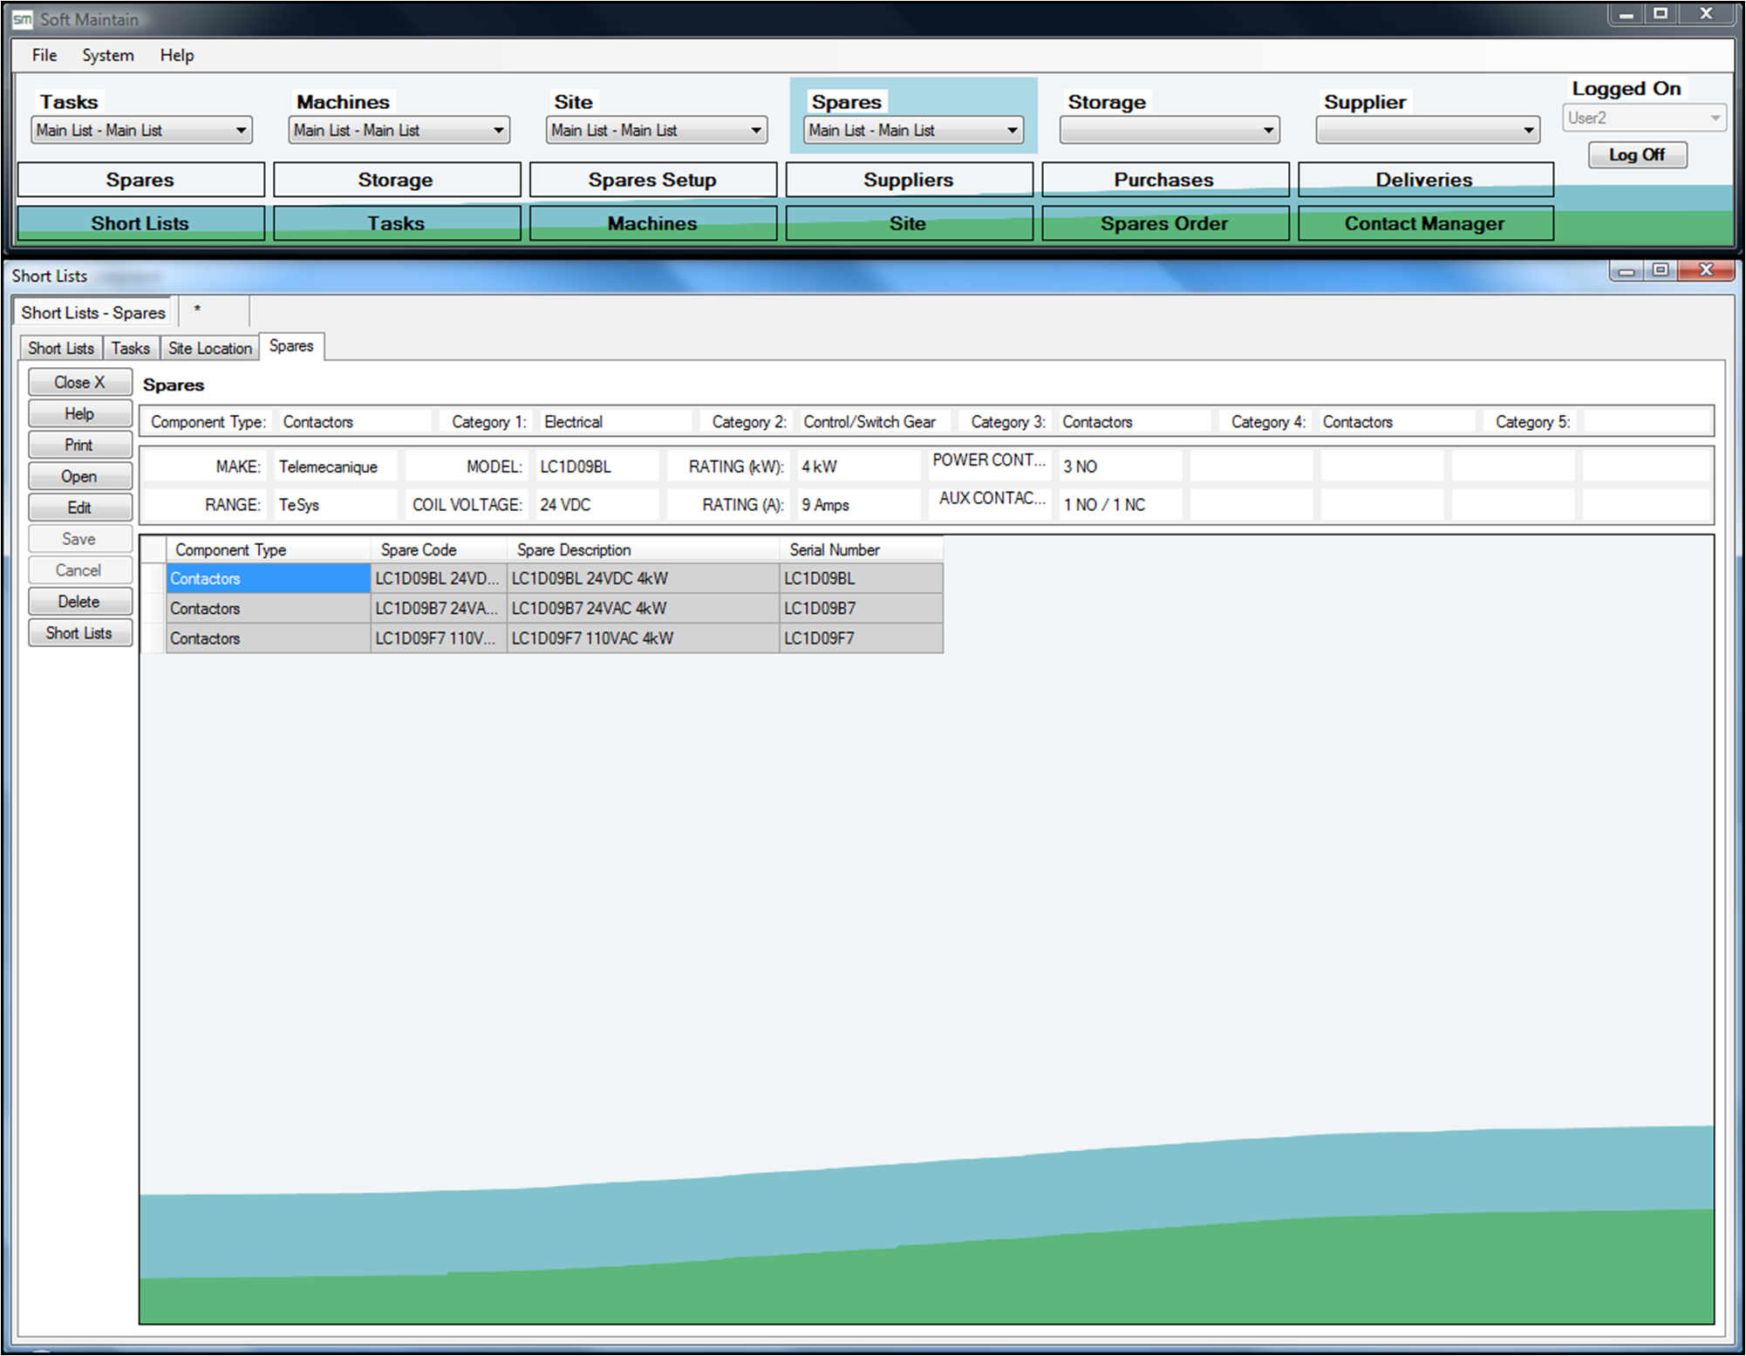The image size is (1746, 1356).
Task: Switch to the Short Lists inner tab
Action: [x=61, y=348]
